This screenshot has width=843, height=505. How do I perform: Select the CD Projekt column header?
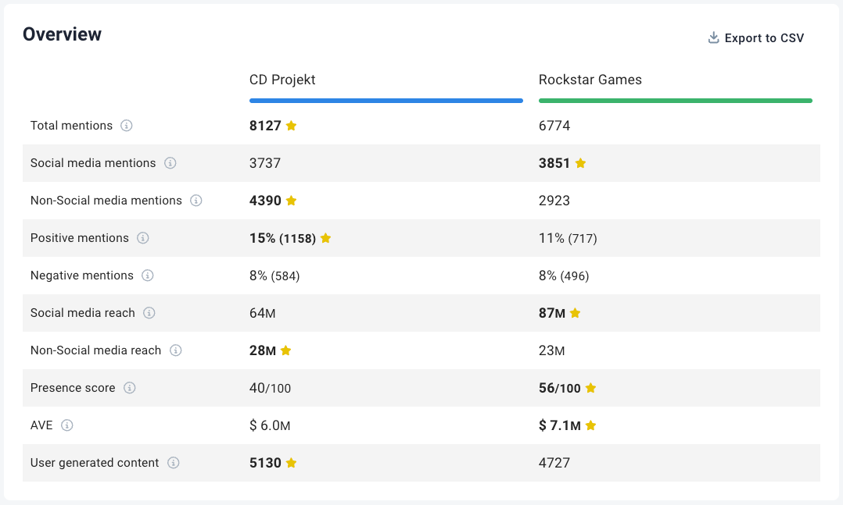(282, 80)
